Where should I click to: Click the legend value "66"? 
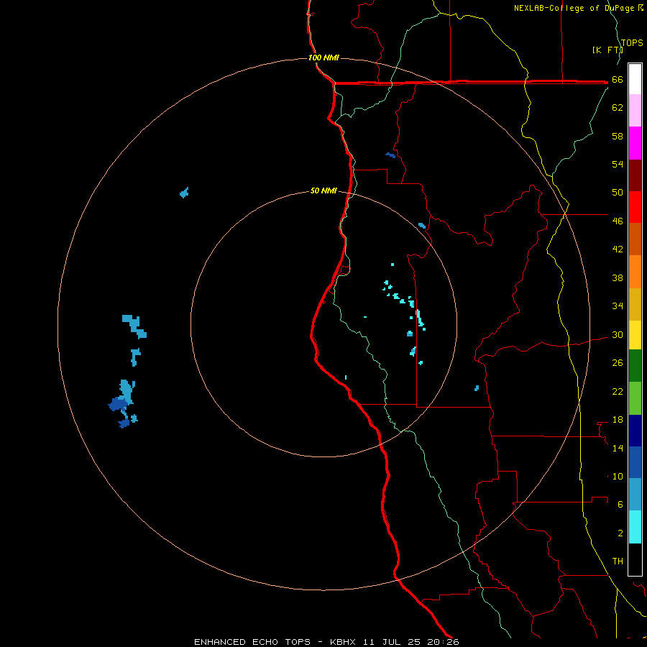(618, 80)
